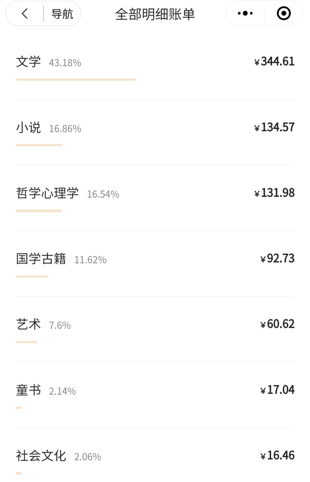The width and height of the screenshot is (310, 482).
Task: Click the 文学 43.18% progress bar
Action: [x=76, y=79]
